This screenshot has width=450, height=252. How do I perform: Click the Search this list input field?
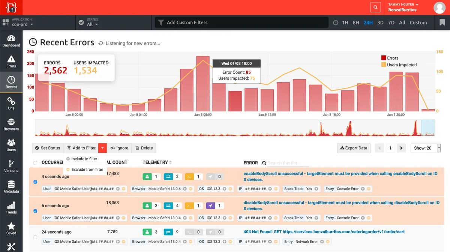point(288,163)
